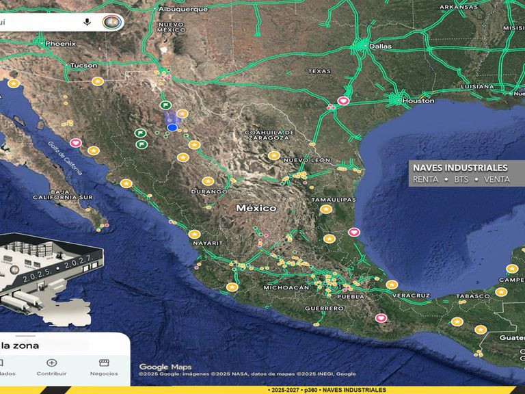Click the green flag marker below Nuevo México
Screen dimensions: 525x394
point(165,105)
